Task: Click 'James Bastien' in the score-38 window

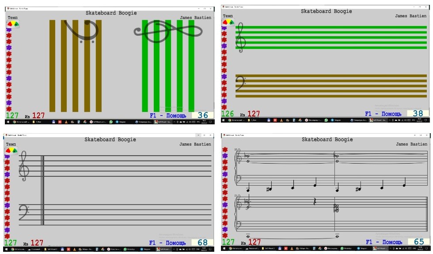Action: pos(410,16)
